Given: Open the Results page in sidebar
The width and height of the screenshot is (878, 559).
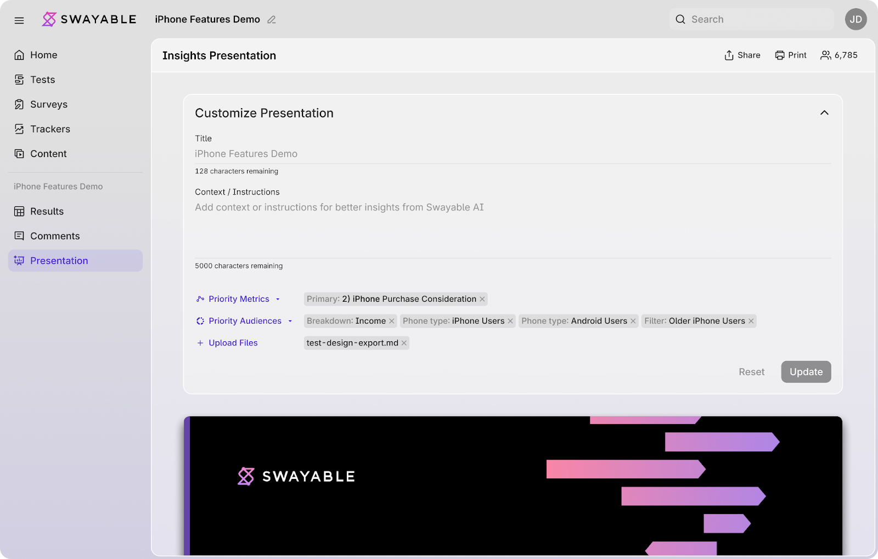Looking at the screenshot, I should click(x=47, y=211).
